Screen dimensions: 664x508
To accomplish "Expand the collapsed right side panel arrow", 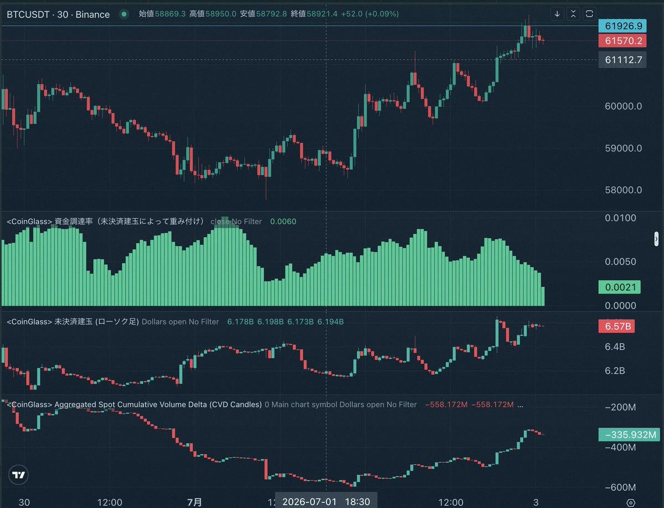I will [x=656, y=239].
